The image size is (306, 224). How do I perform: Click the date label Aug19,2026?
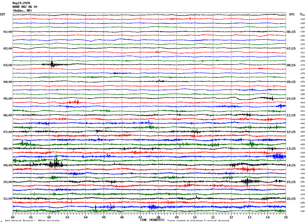pyautogui.click(x=21, y=3)
